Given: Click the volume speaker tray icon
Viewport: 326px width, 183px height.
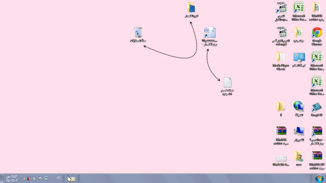Looking at the screenshot, I should [x=35, y=178].
